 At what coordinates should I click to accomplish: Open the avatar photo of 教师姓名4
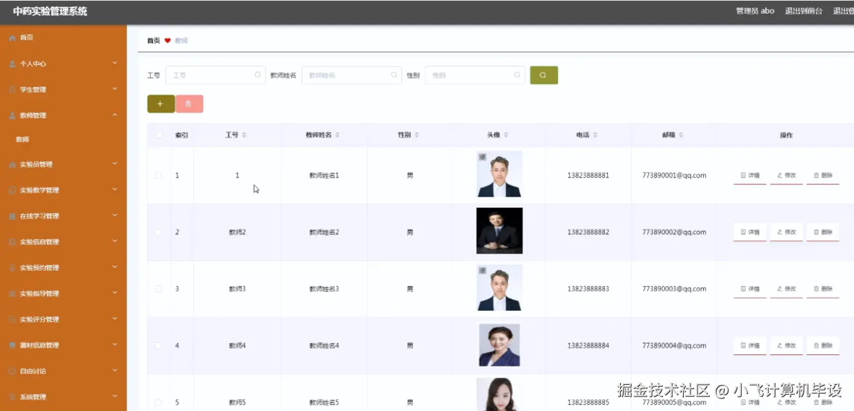499,345
